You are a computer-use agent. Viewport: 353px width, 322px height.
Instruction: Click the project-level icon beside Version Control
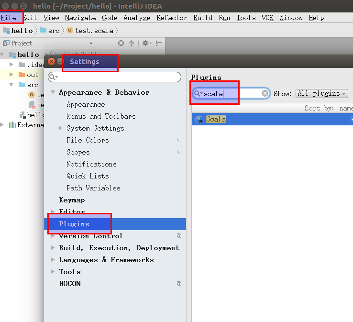(179, 236)
